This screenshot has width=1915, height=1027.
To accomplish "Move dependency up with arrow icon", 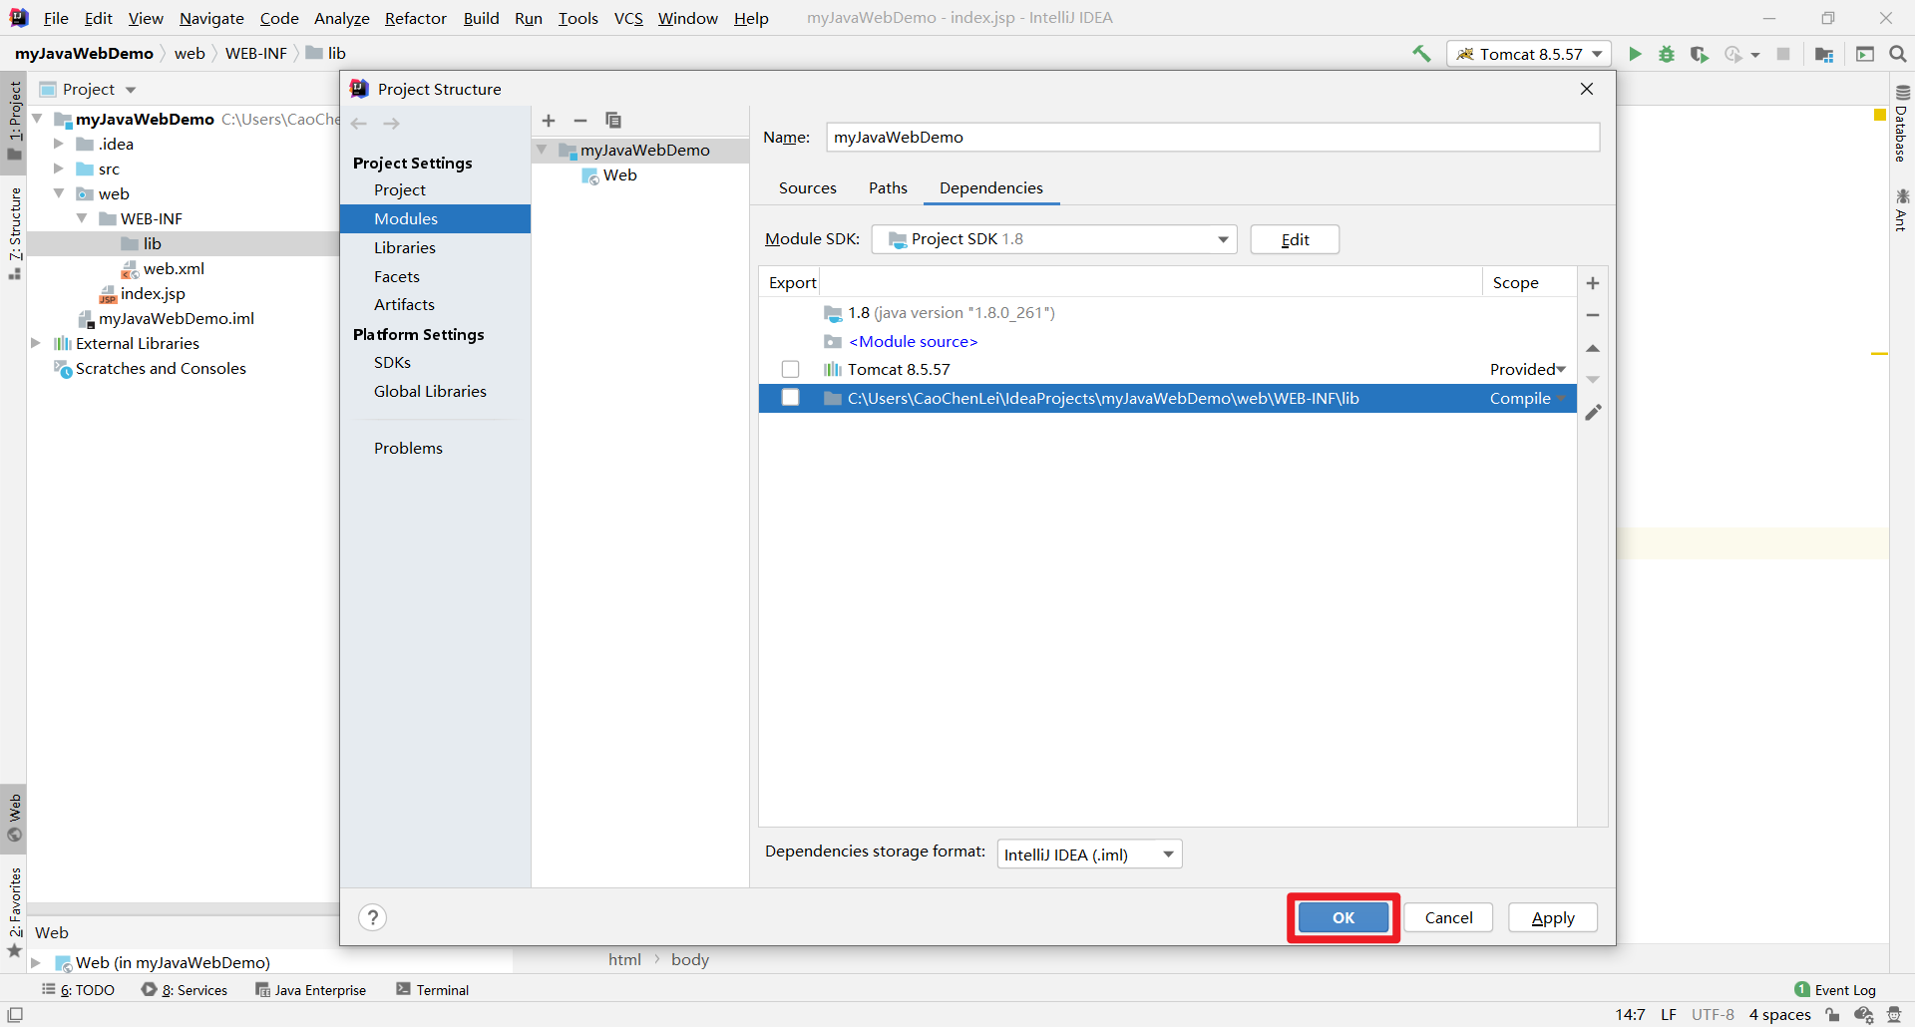I will click(x=1593, y=348).
